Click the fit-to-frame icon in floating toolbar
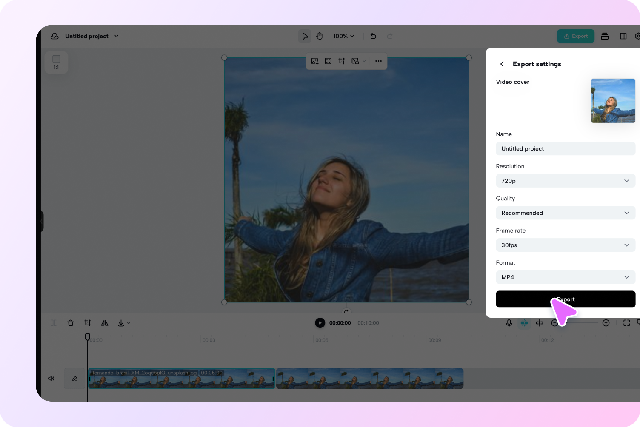This screenshot has width=640, height=427. pyautogui.click(x=328, y=61)
